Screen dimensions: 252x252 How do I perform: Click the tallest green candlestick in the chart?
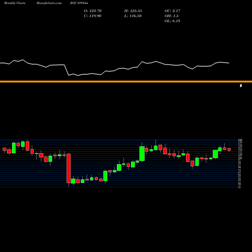(x=142, y=154)
